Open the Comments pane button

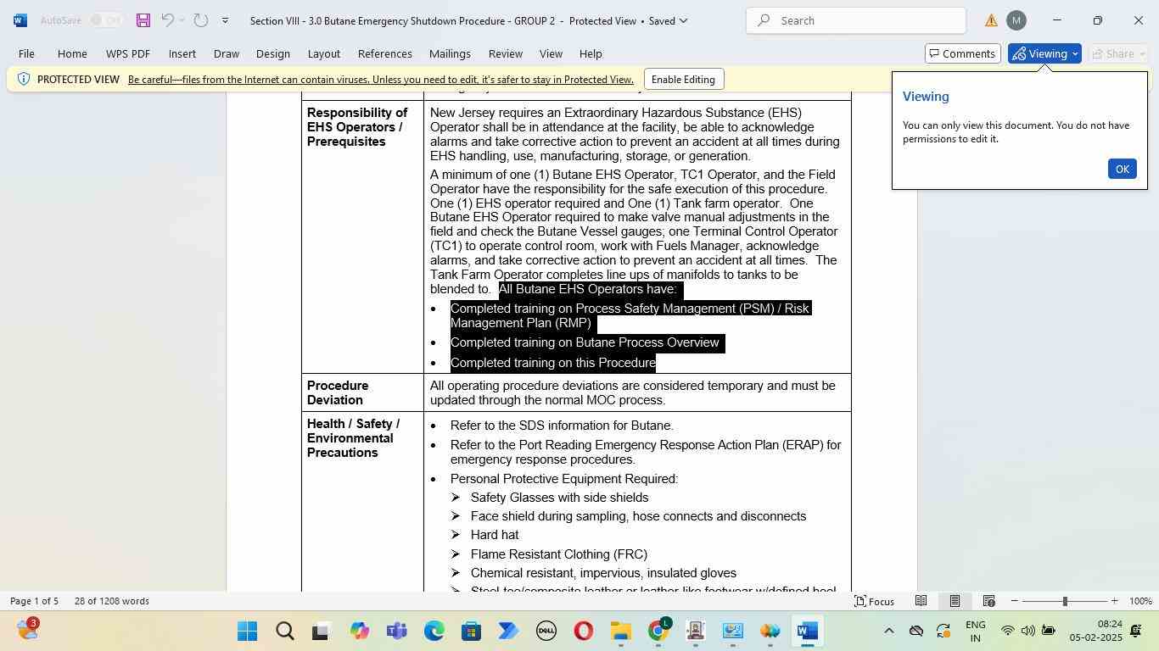pyautogui.click(x=962, y=53)
